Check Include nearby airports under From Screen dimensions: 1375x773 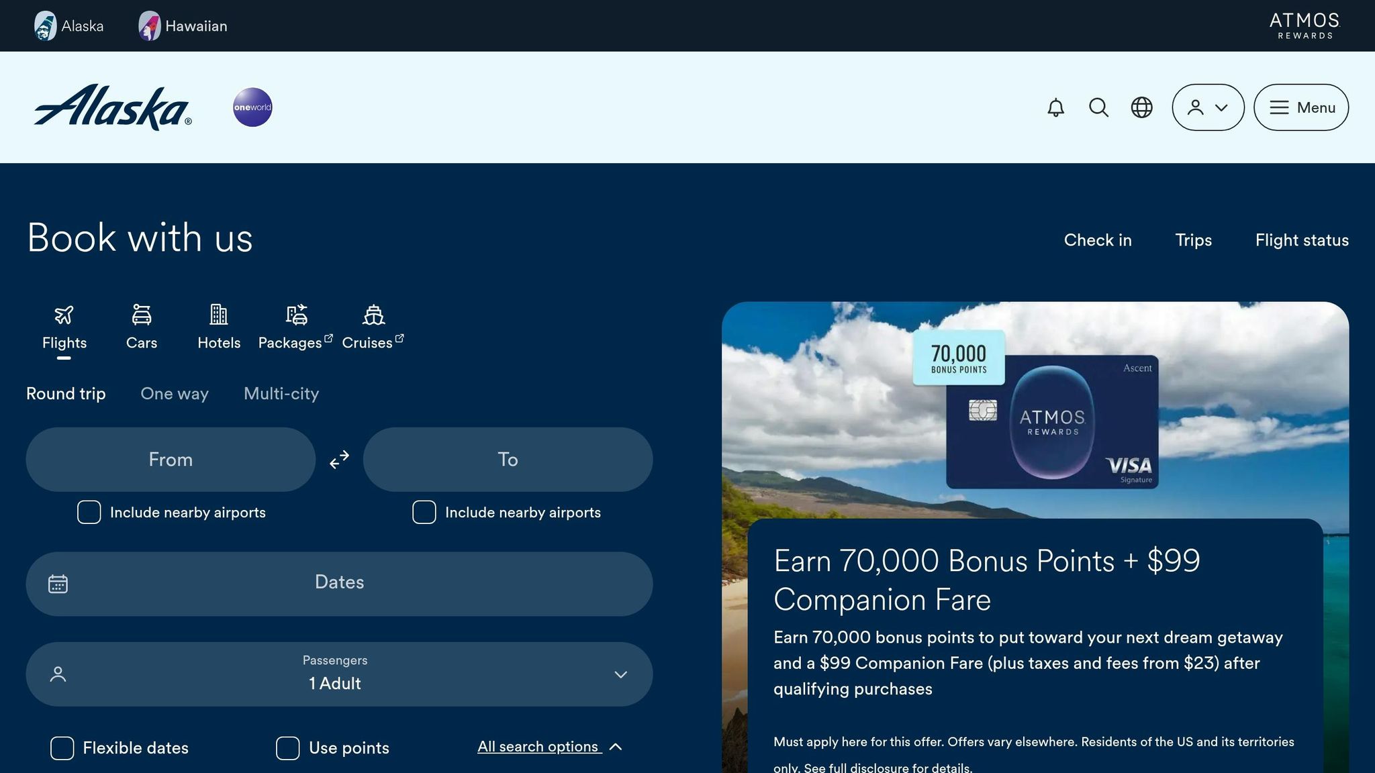tap(89, 513)
